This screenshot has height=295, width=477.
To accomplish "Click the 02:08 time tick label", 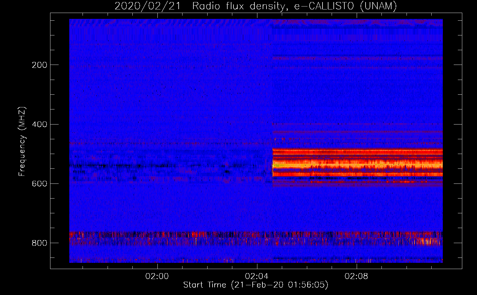I will click(356, 276).
